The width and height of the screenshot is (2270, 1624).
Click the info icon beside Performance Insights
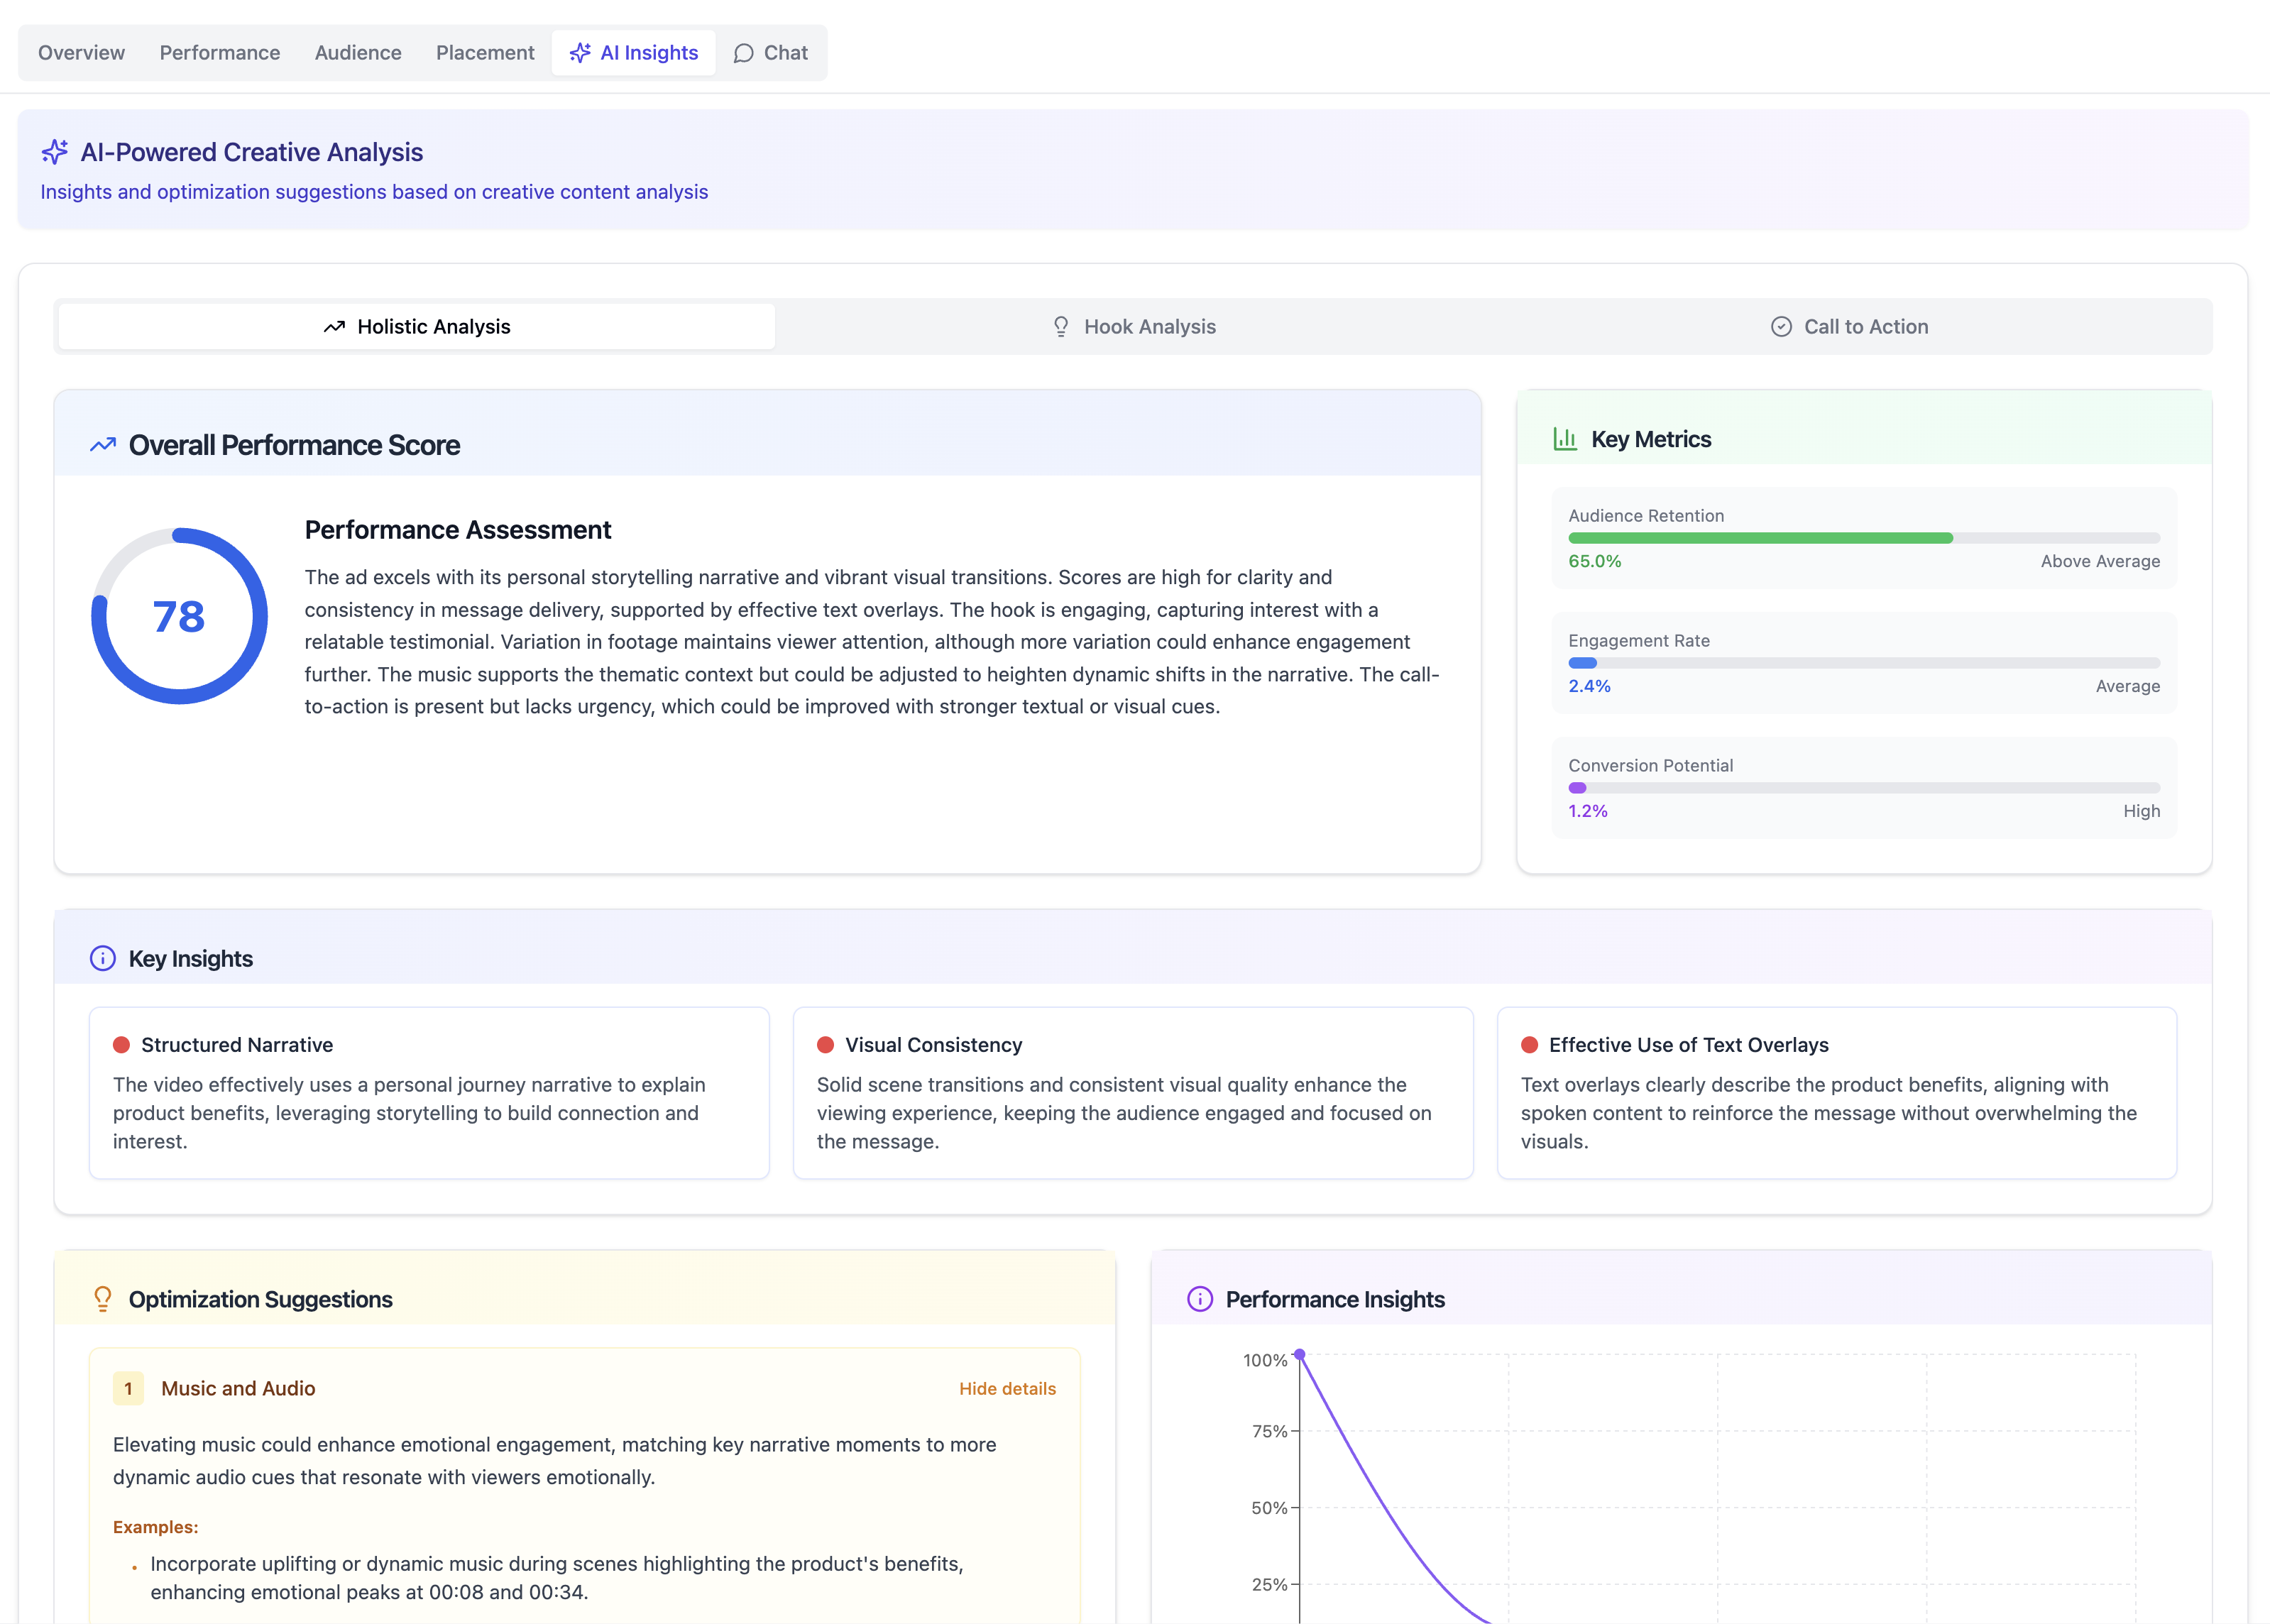click(1200, 1299)
